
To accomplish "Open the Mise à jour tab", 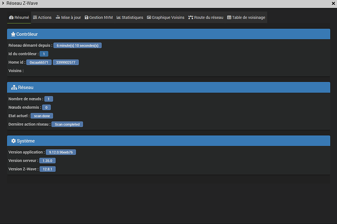I will coord(68,18).
